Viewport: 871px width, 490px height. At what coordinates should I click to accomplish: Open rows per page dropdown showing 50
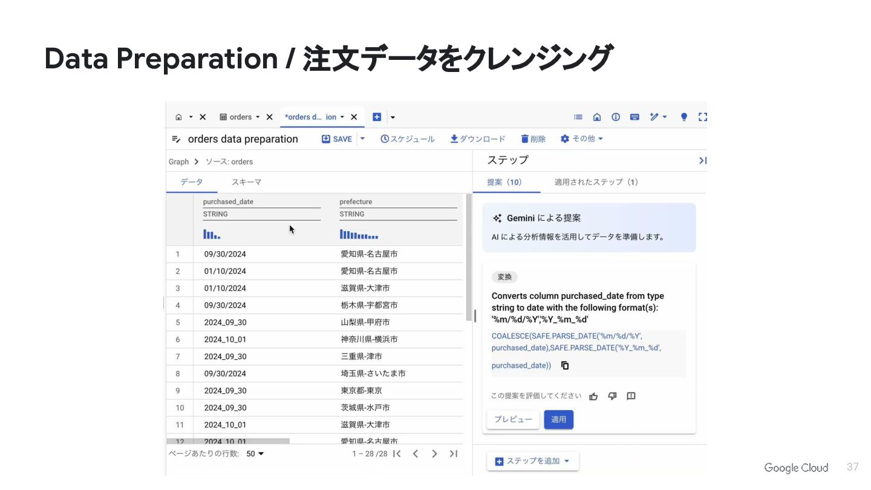pyautogui.click(x=255, y=454)
